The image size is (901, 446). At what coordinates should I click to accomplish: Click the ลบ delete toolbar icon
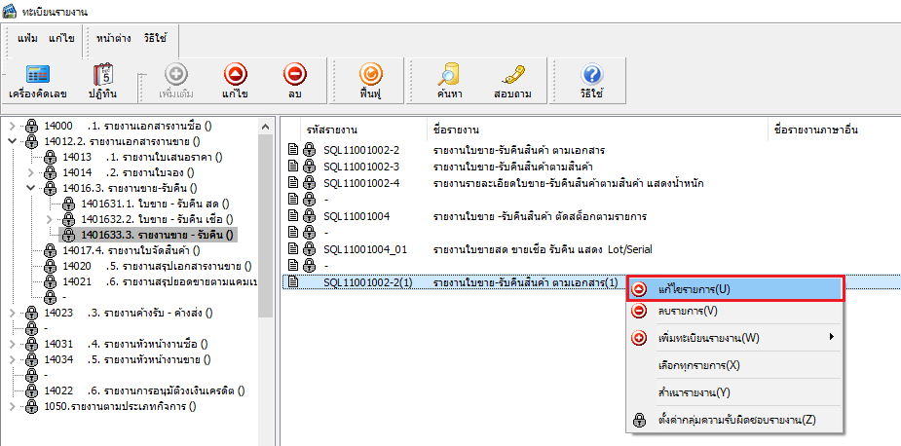pos(295,82)
